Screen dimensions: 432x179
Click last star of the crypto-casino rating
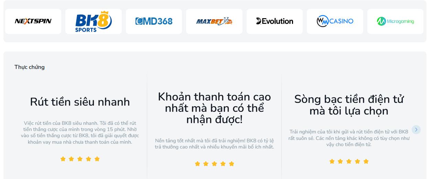366,162
